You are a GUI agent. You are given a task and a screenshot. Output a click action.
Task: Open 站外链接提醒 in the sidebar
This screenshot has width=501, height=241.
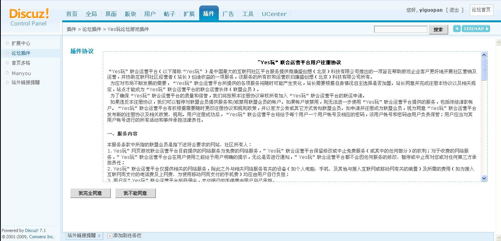25,83
